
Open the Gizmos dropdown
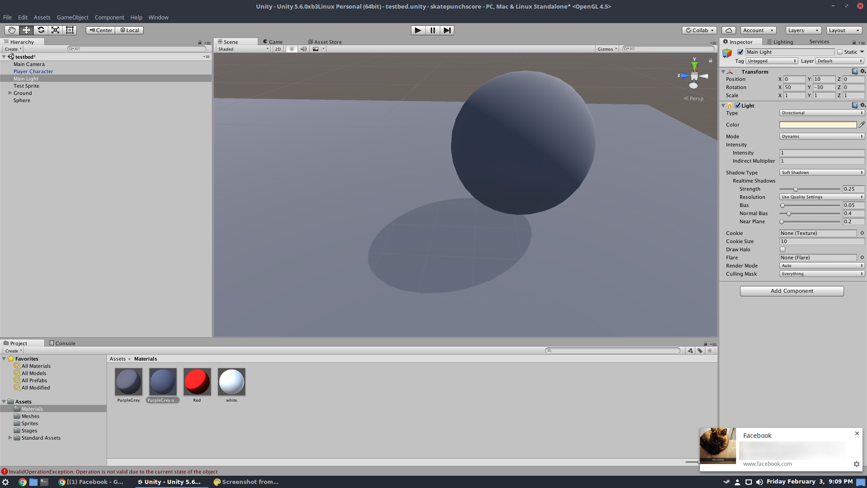point(607,49)
